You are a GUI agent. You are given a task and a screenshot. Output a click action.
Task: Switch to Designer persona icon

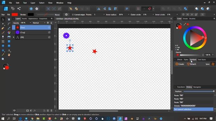6,9
